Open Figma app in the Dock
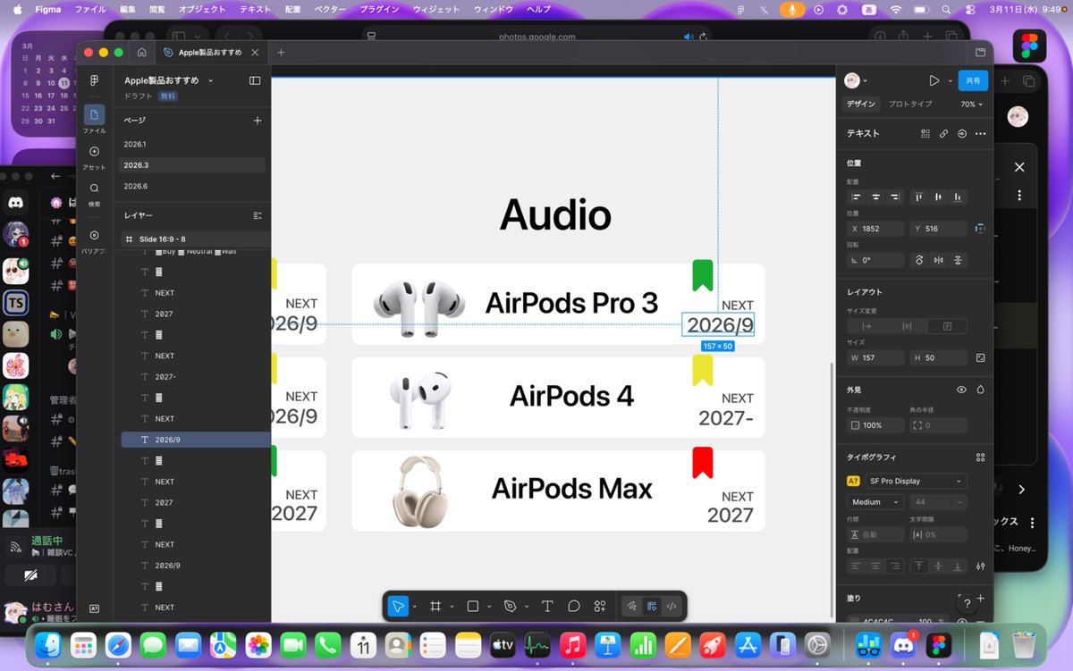This screenshot has height=671, width=1073. 939,644
